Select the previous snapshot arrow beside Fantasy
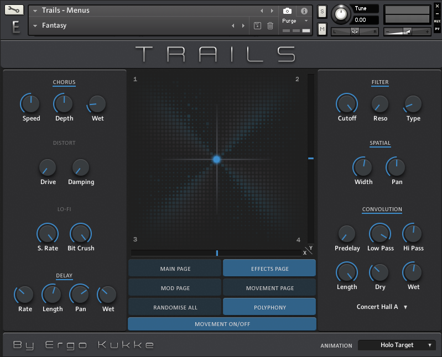442x357 pixels. click(x=233, y=25)
